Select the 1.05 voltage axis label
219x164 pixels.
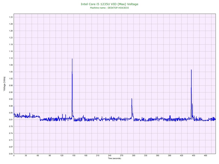point(11,72)
